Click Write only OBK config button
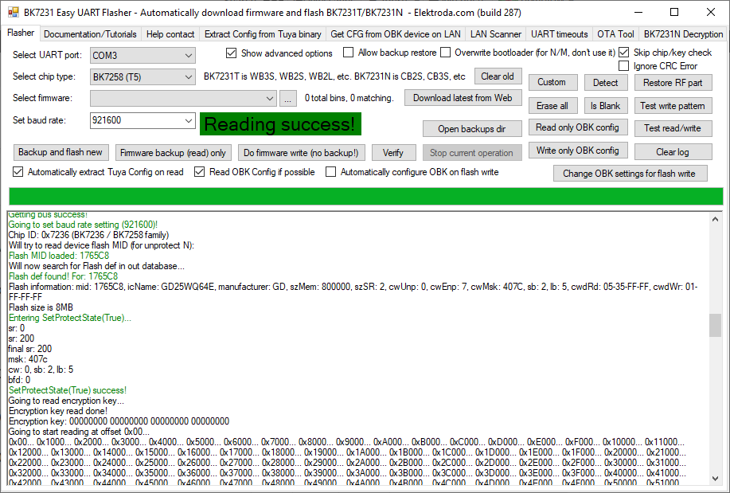The width and height of the screenshot is (730, 493). pos(577,151)
